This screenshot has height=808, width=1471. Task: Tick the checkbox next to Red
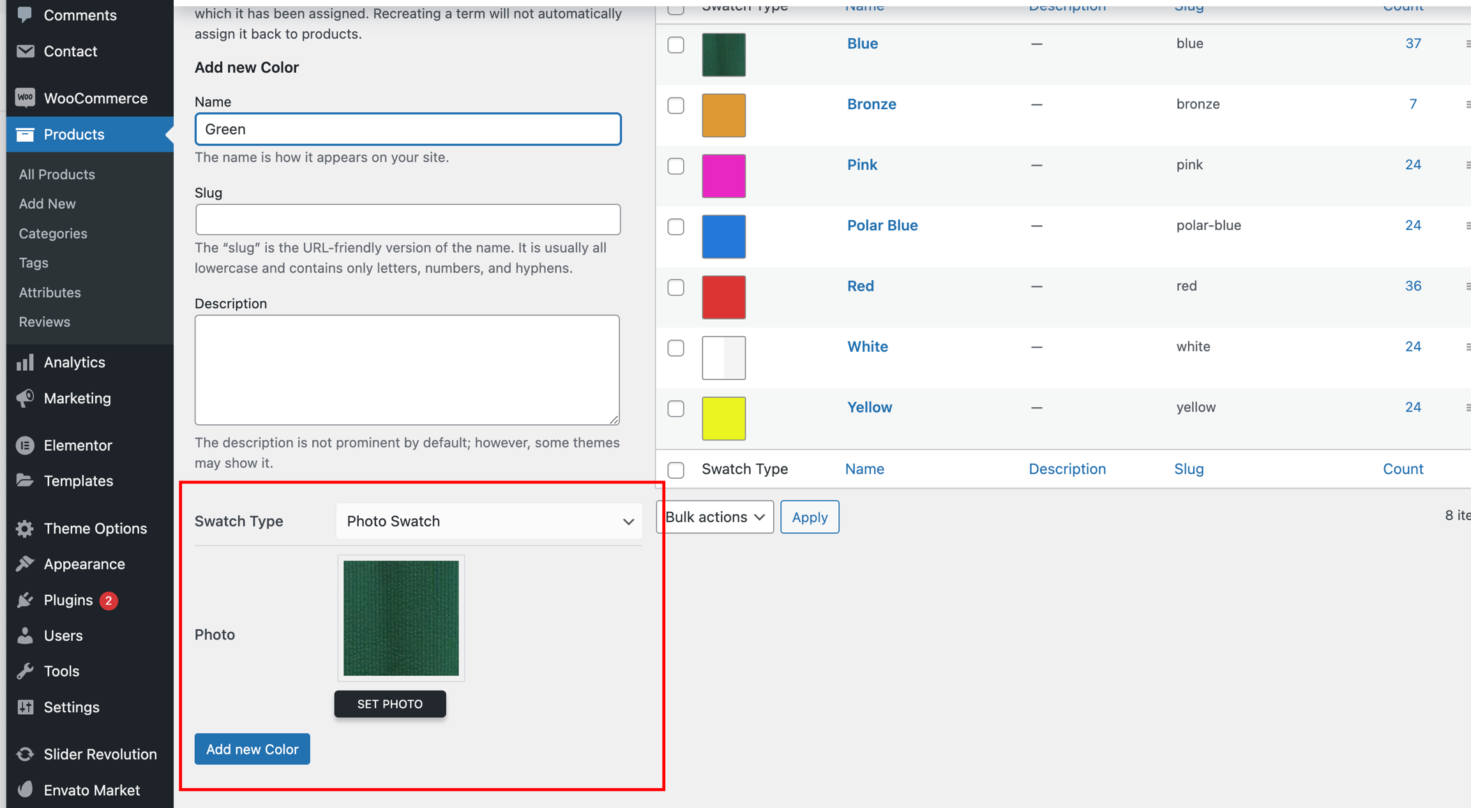675,287
